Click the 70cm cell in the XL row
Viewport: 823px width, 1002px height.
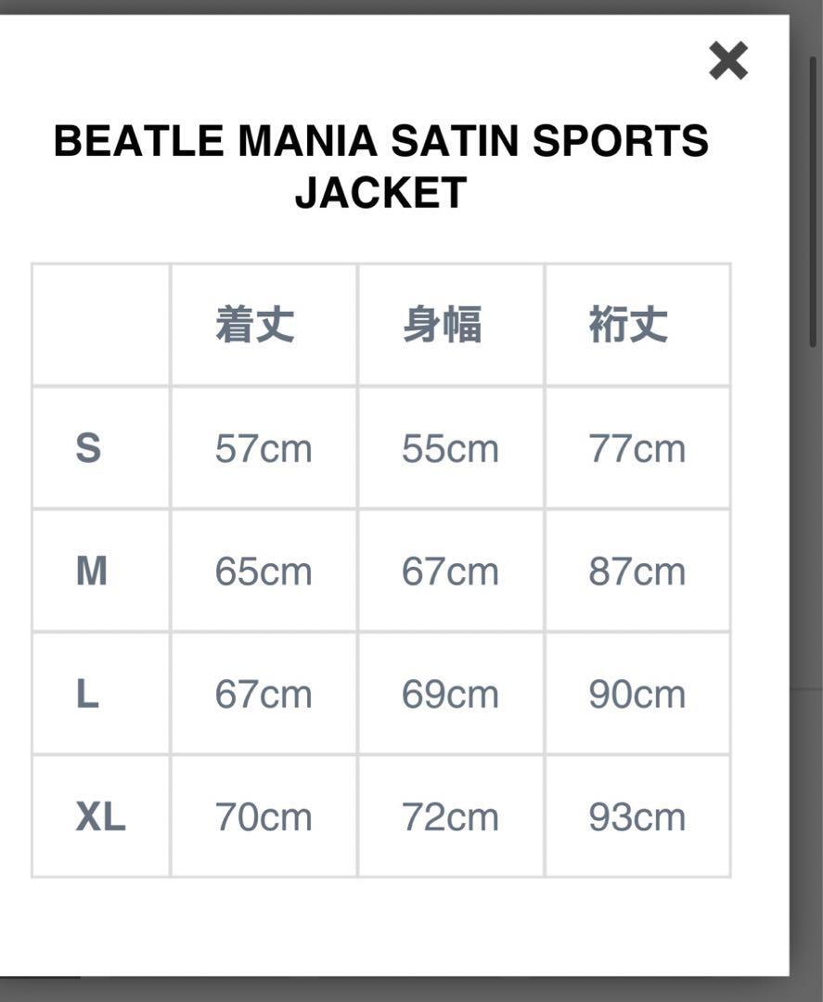click(264, 817)
